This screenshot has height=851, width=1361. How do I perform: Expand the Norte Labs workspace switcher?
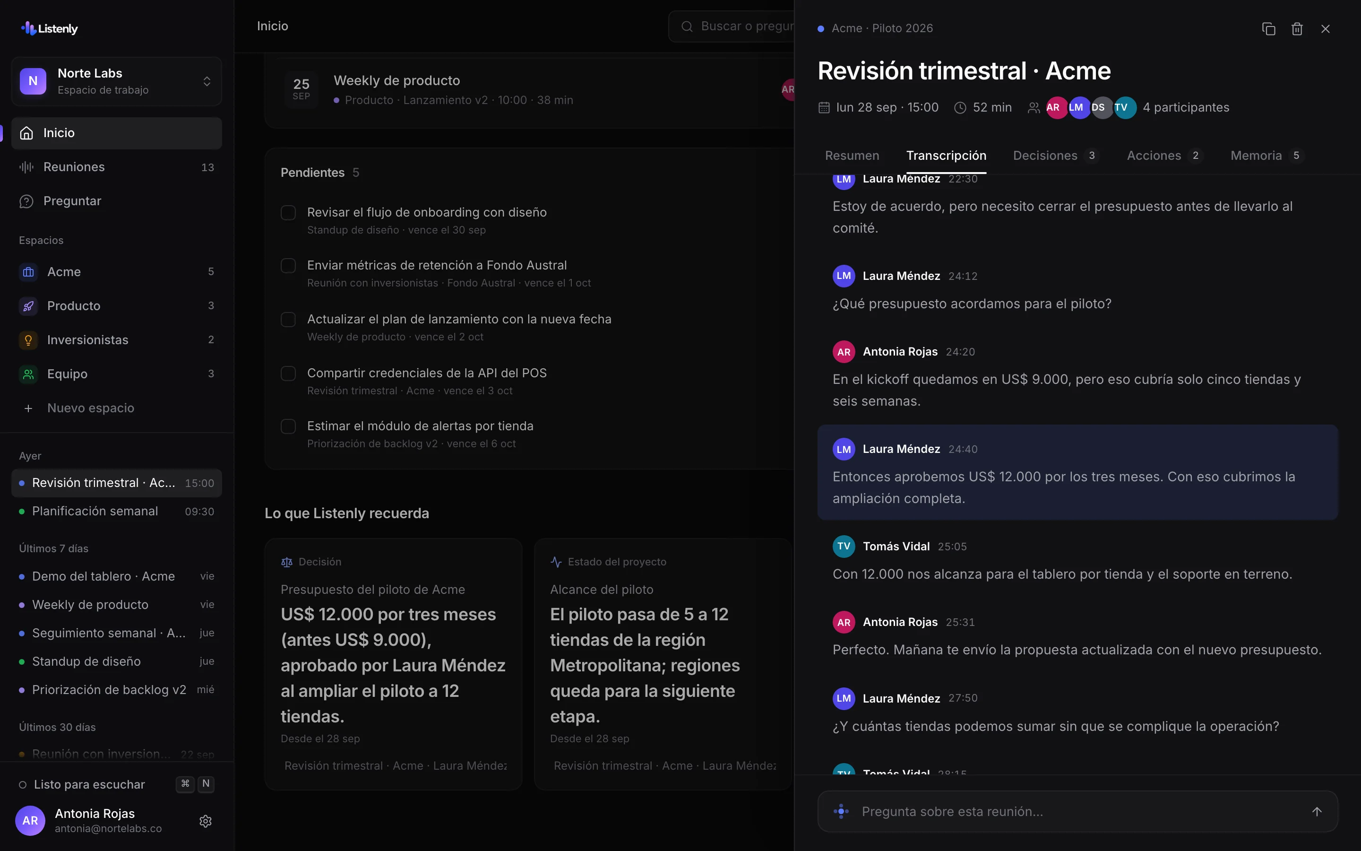click(x=116, y=81)
